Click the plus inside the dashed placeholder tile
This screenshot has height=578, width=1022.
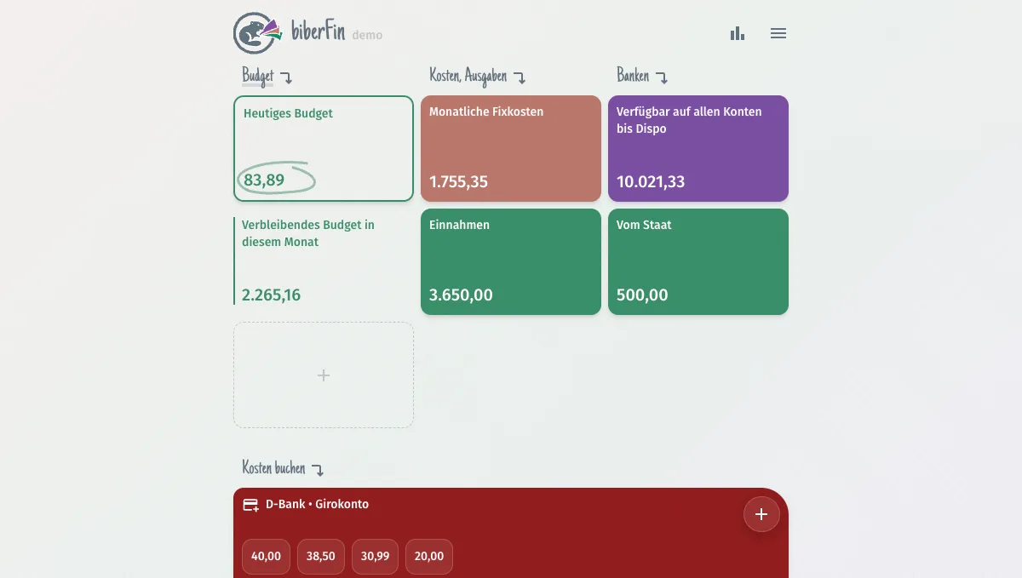pyautogui.click(x=324, y=375)
